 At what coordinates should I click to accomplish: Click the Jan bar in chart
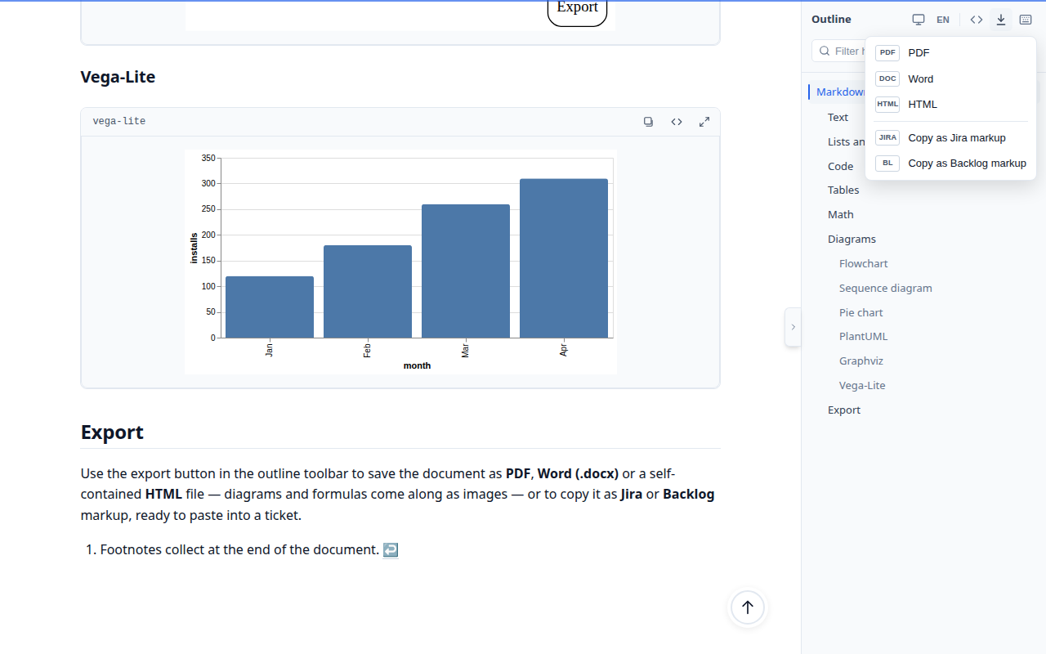(x=270, y=307)
